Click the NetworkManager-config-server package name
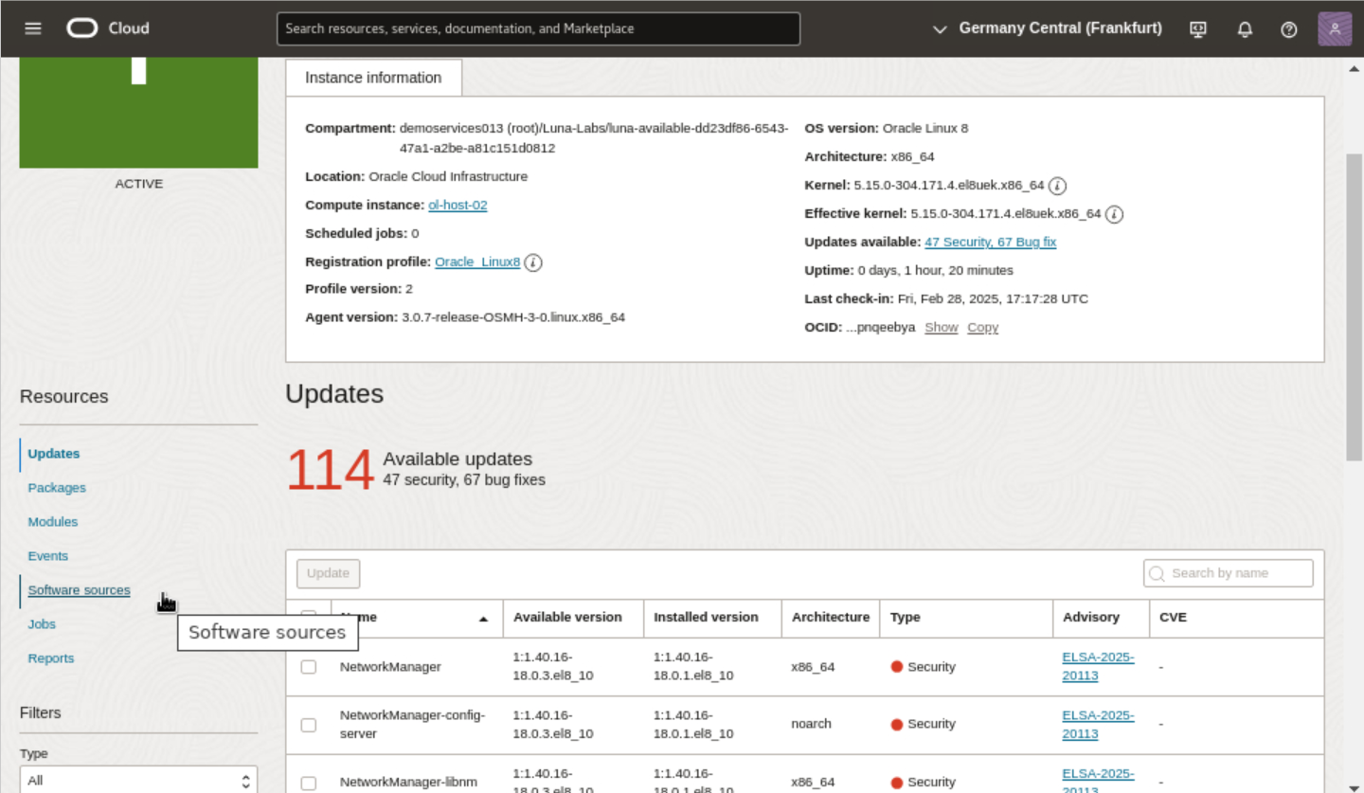This screenshot has width=1364, height=793. (x=413, y=725)
